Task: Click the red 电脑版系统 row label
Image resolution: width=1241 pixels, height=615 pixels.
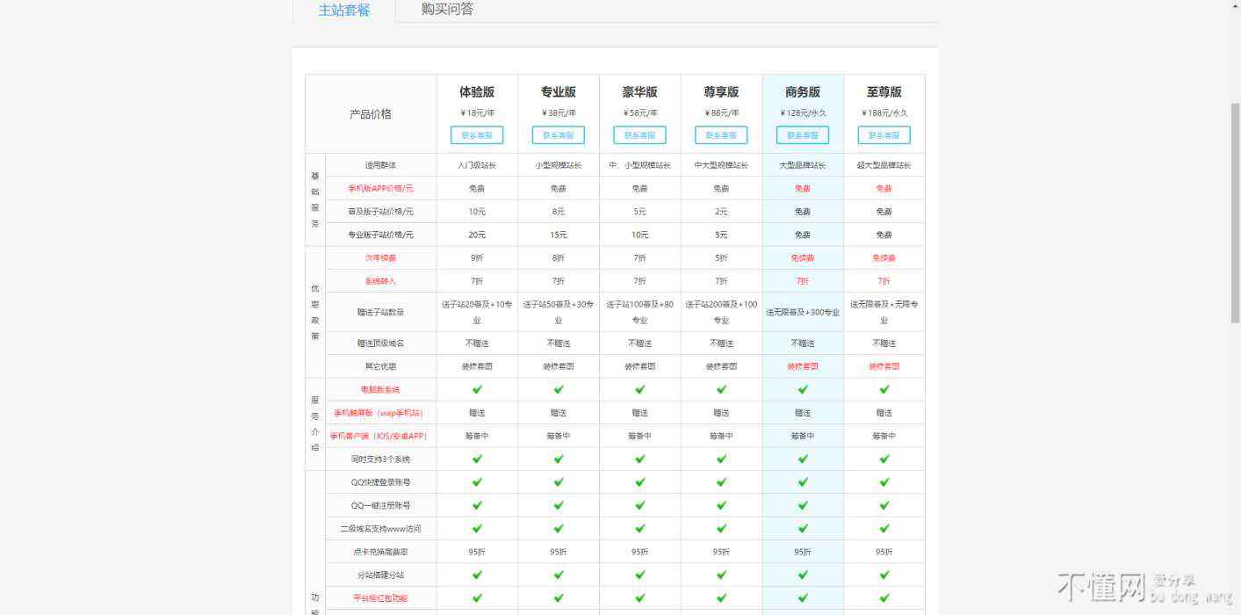Action: tap(380, 389)
